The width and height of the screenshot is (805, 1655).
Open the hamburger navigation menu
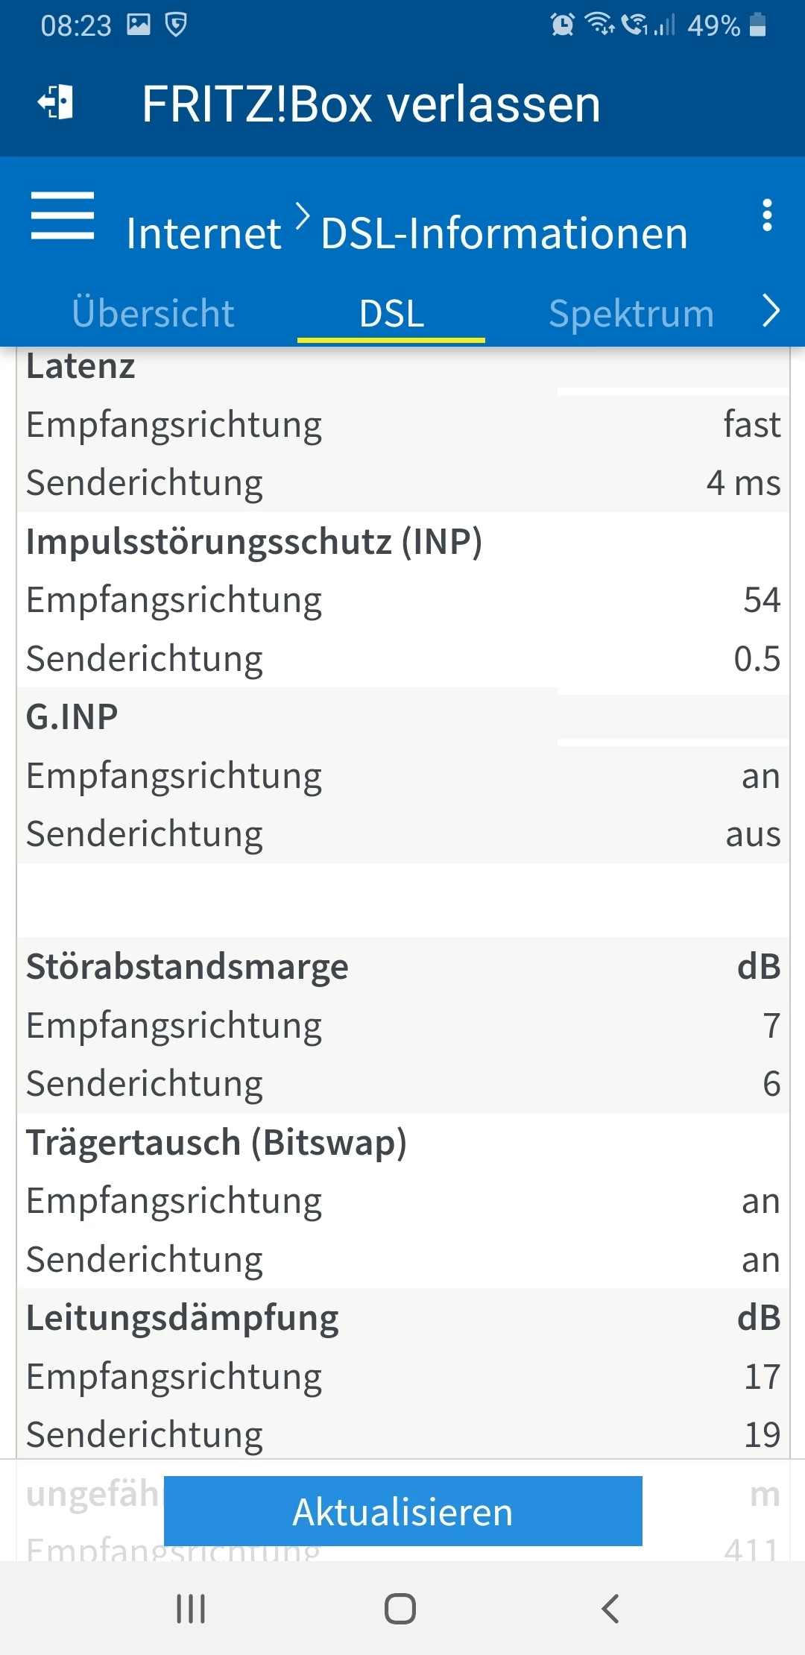coord(63,216)
